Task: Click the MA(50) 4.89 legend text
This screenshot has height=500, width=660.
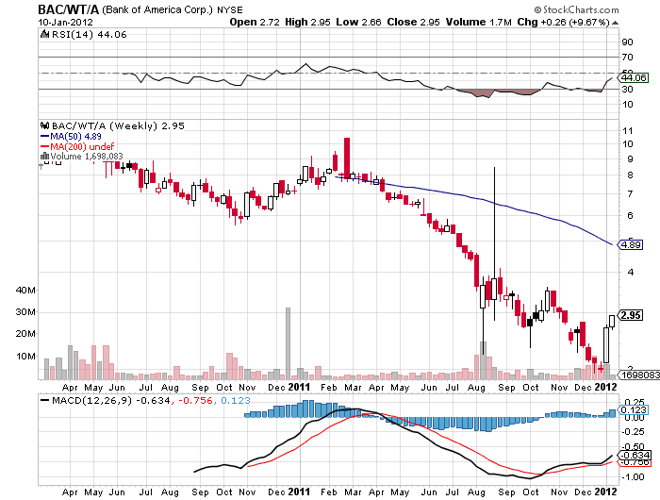Action: point(75,136)
